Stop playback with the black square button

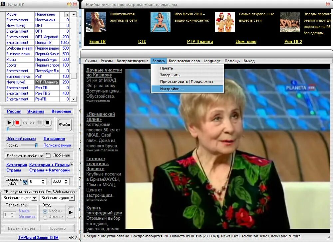(x=48, y=123)
